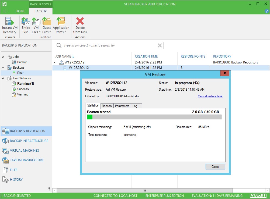Viewport: 270px width, 199px height.
Task: Launch Instant VM Recovery
Action: (x=10, y=25)
